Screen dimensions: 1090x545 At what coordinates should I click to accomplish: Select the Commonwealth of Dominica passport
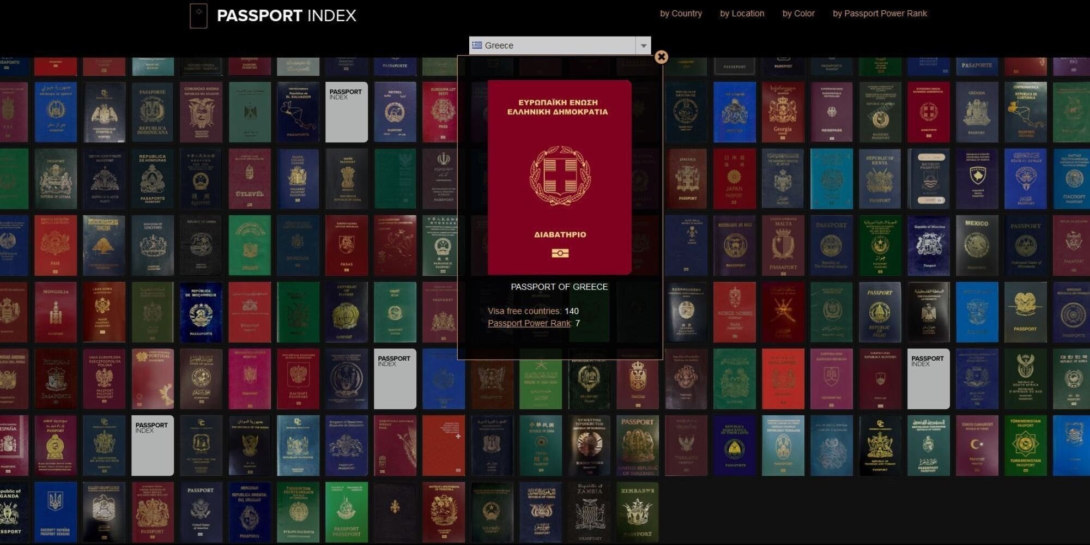(x=104, y=112)
